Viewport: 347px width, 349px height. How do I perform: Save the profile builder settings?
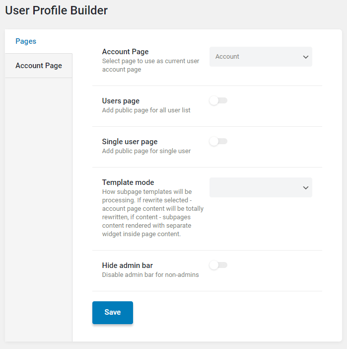(113, 312)
